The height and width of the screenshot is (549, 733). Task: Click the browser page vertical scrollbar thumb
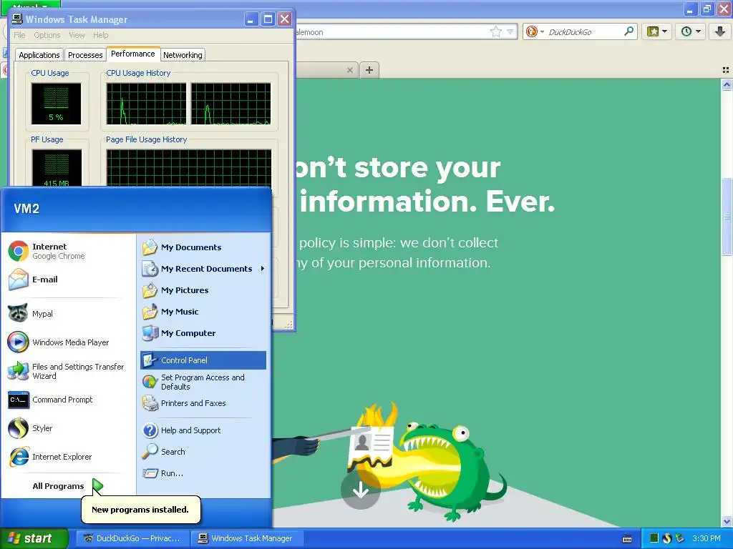point(727,216)
